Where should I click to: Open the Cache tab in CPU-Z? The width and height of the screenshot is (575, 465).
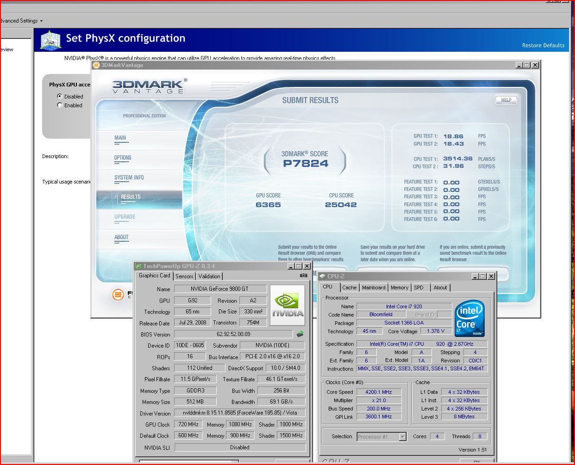point(350,288)
